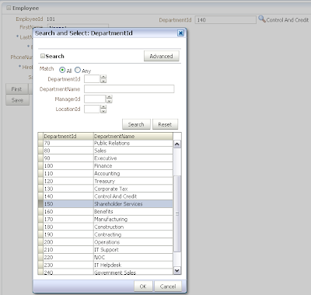The height and width of the screenshot is (295, 311).
Task: Select the All match radio button
Action: point(62,70)
